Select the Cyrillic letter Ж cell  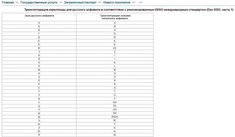point(39,48)
